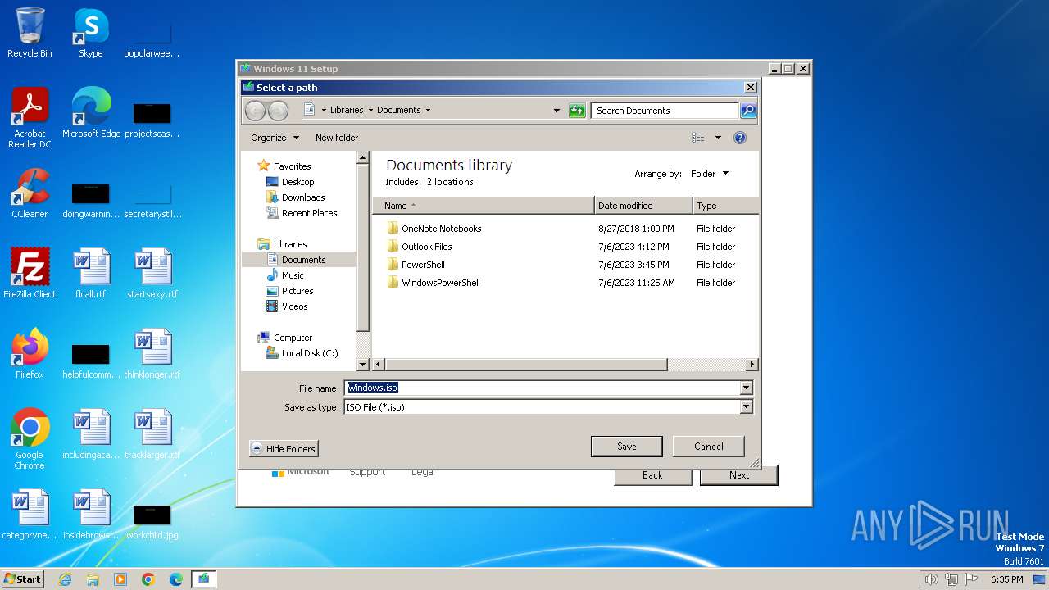The width and height of the screenshot is (1049, 590).
Task: Toggle the Hide Folders button
Action: (x=284, y=449)
